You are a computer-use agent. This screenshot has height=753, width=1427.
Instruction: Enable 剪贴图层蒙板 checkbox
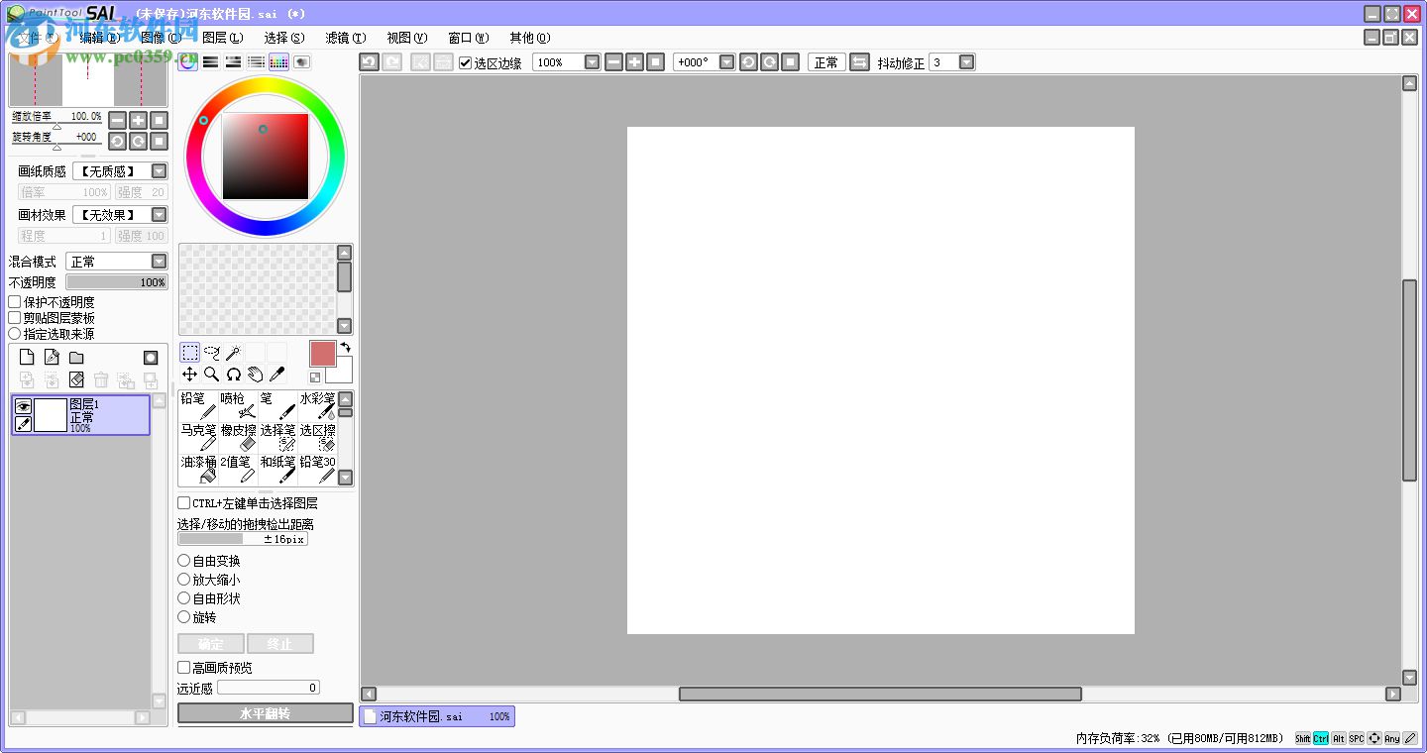(15, 317)
